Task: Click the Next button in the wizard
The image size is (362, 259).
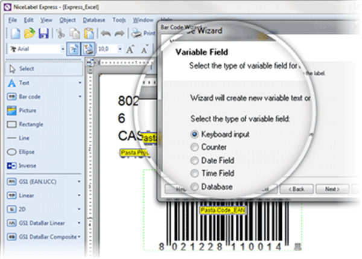Action: 332,189
